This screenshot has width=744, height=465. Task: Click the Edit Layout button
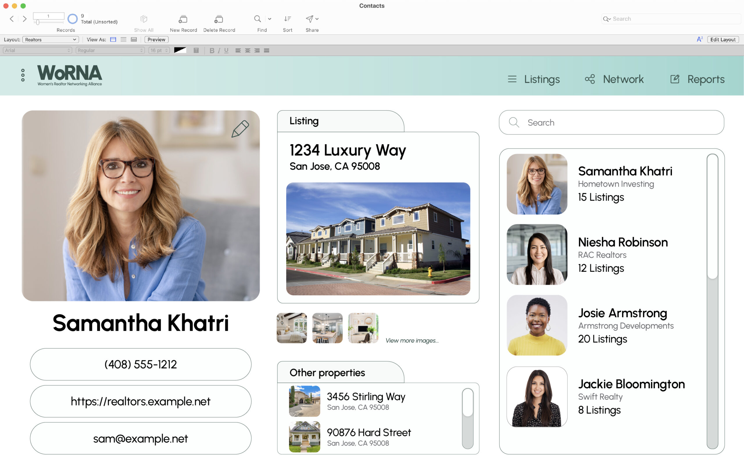pos(723,39)
